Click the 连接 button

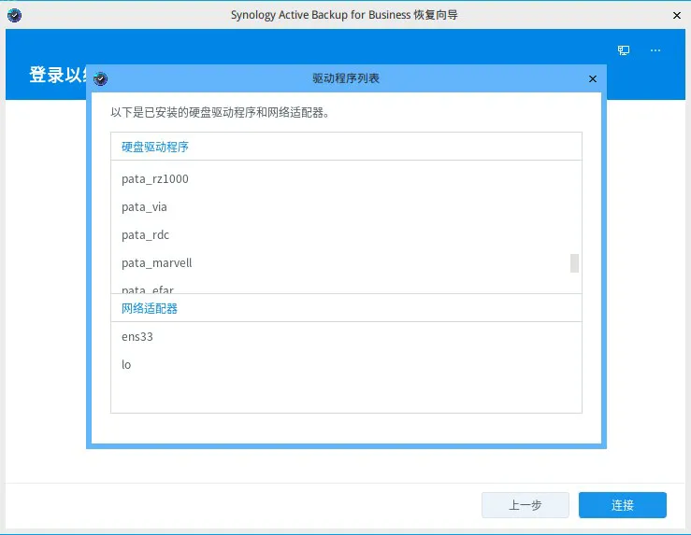(x=622, y=504)
